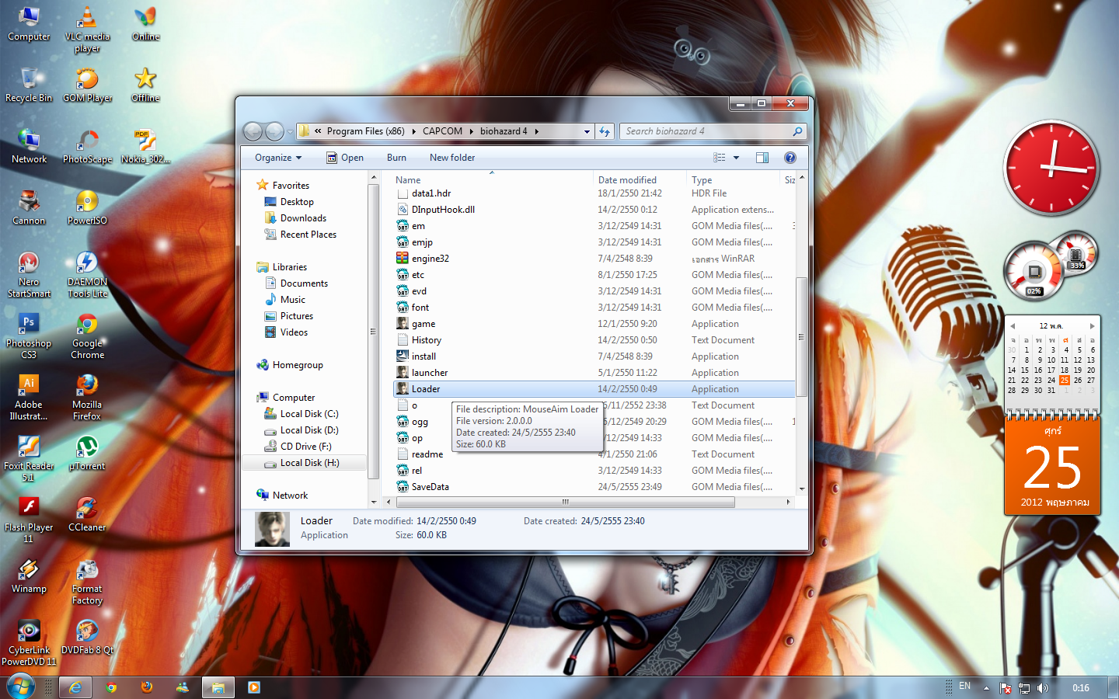The width and height of the screenshot is (1119, 699).
Task: Select the SaveData file row
Action: (594, 487)
